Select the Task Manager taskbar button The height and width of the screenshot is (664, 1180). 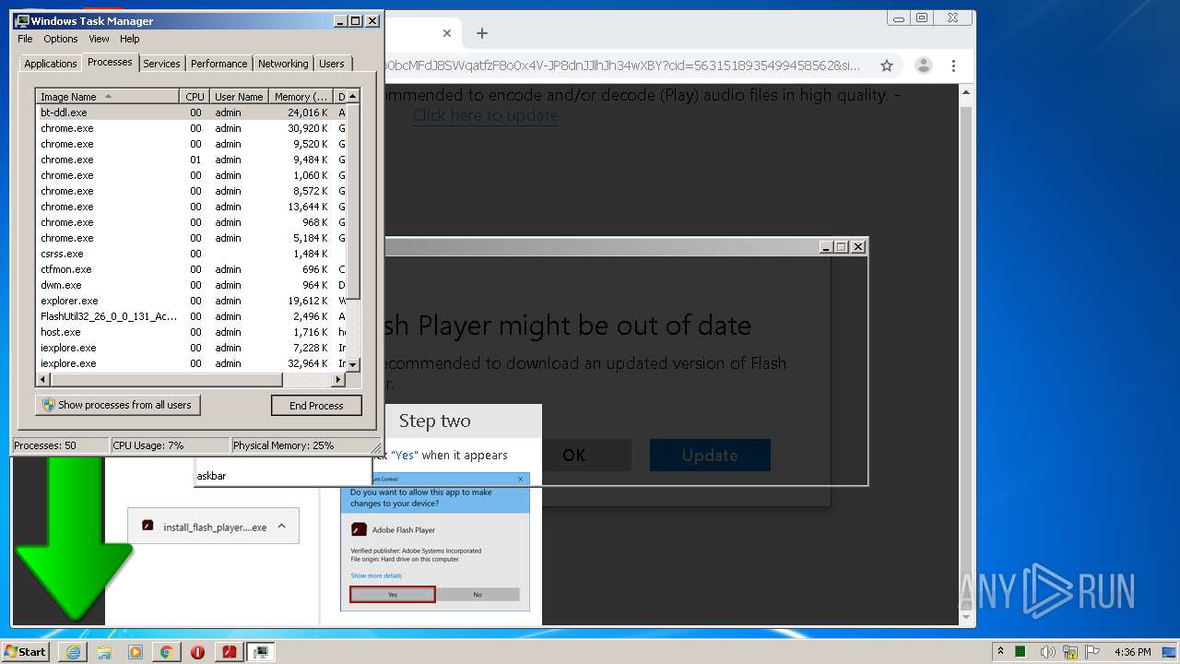261,651
